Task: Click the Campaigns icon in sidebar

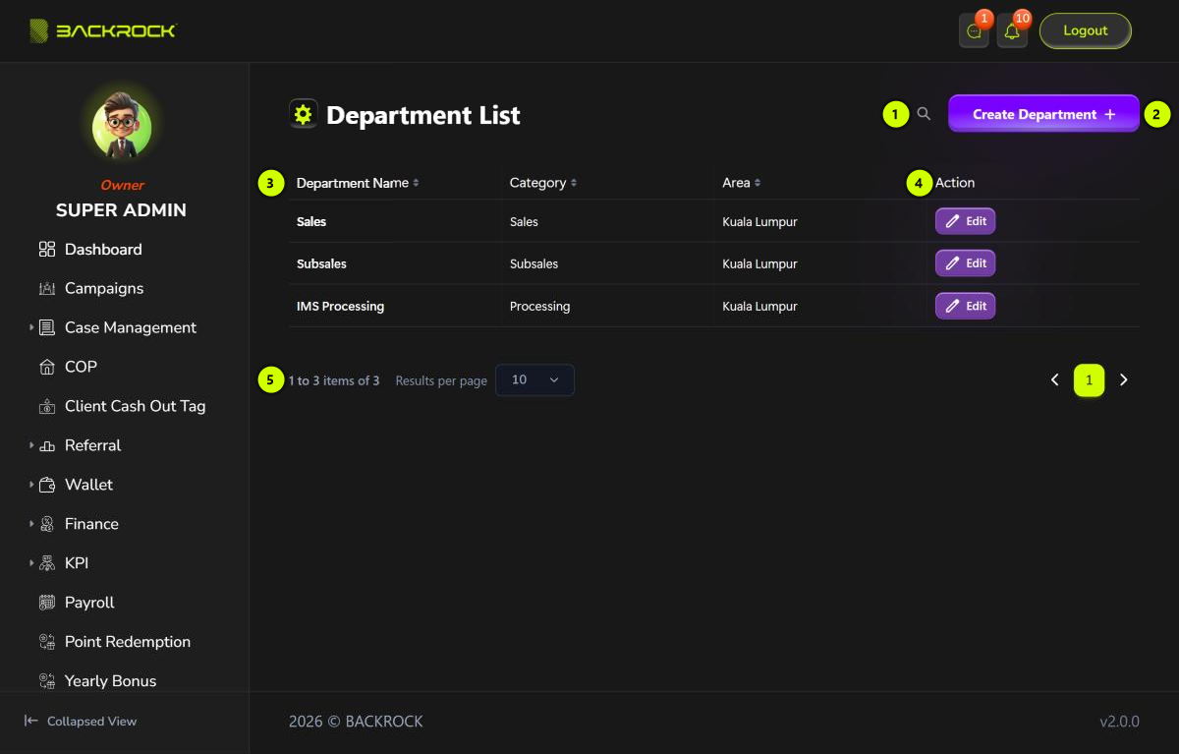Action: click(47, 289)
